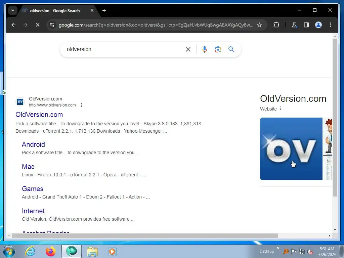Open Windows Media Player in taskbar

pyautogui.click(x=113, y=251)
